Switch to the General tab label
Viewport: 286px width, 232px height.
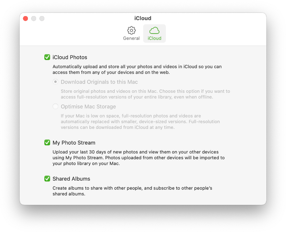point(131,38)
